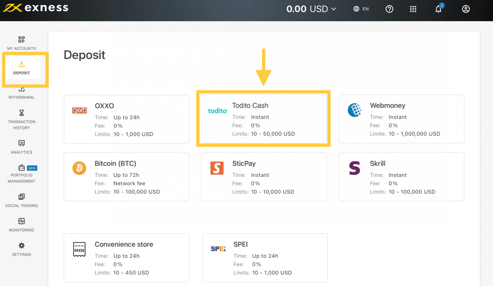Screen dimensions: 493x286
Task: Select SticPay deposit method title
Action: click(x=244, y=164)
